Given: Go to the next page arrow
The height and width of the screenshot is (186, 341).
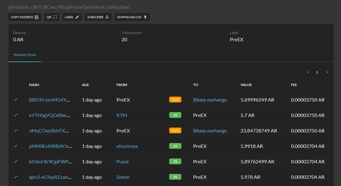Looking at the screenshot, I should 327,72.
